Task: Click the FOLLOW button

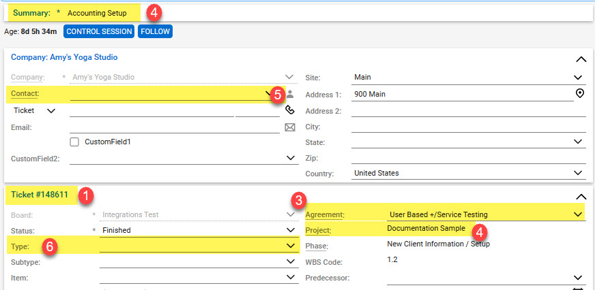Action: pos(155,31)
